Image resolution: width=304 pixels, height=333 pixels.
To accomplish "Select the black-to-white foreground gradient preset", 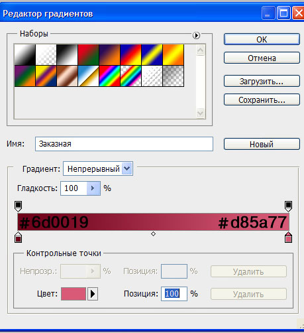I will (x=25, y=54).
